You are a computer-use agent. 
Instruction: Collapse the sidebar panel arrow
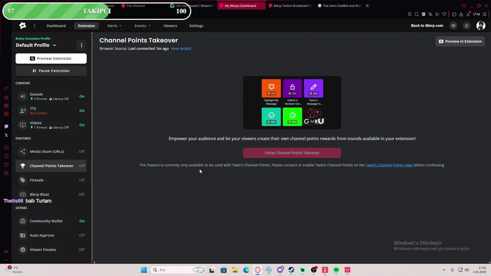point(94,262)
